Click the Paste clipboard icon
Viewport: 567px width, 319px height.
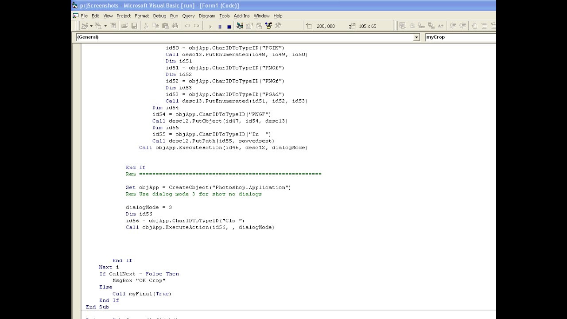click(165, 26)
